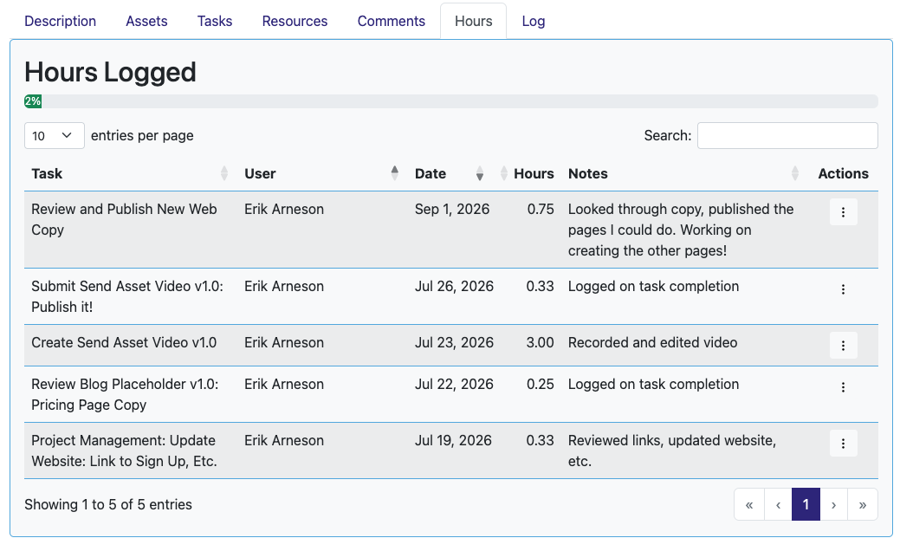
Task: Click 'Showing 1 to 5 of 5 entries'
Action: 108,504
